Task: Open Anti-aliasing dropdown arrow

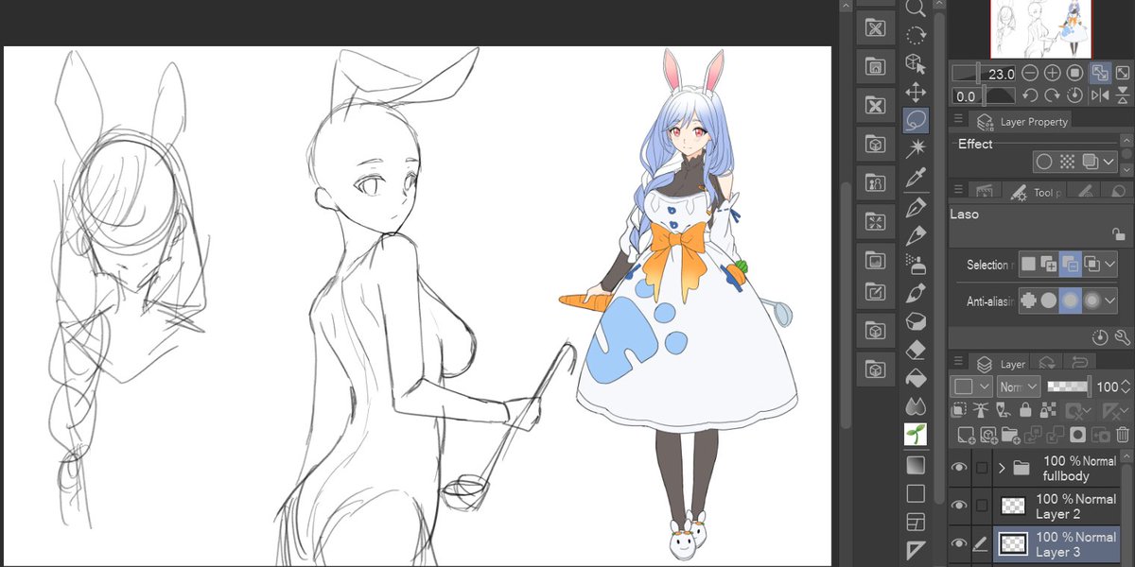Action: pyautogui.click(x=1109, y=301)
